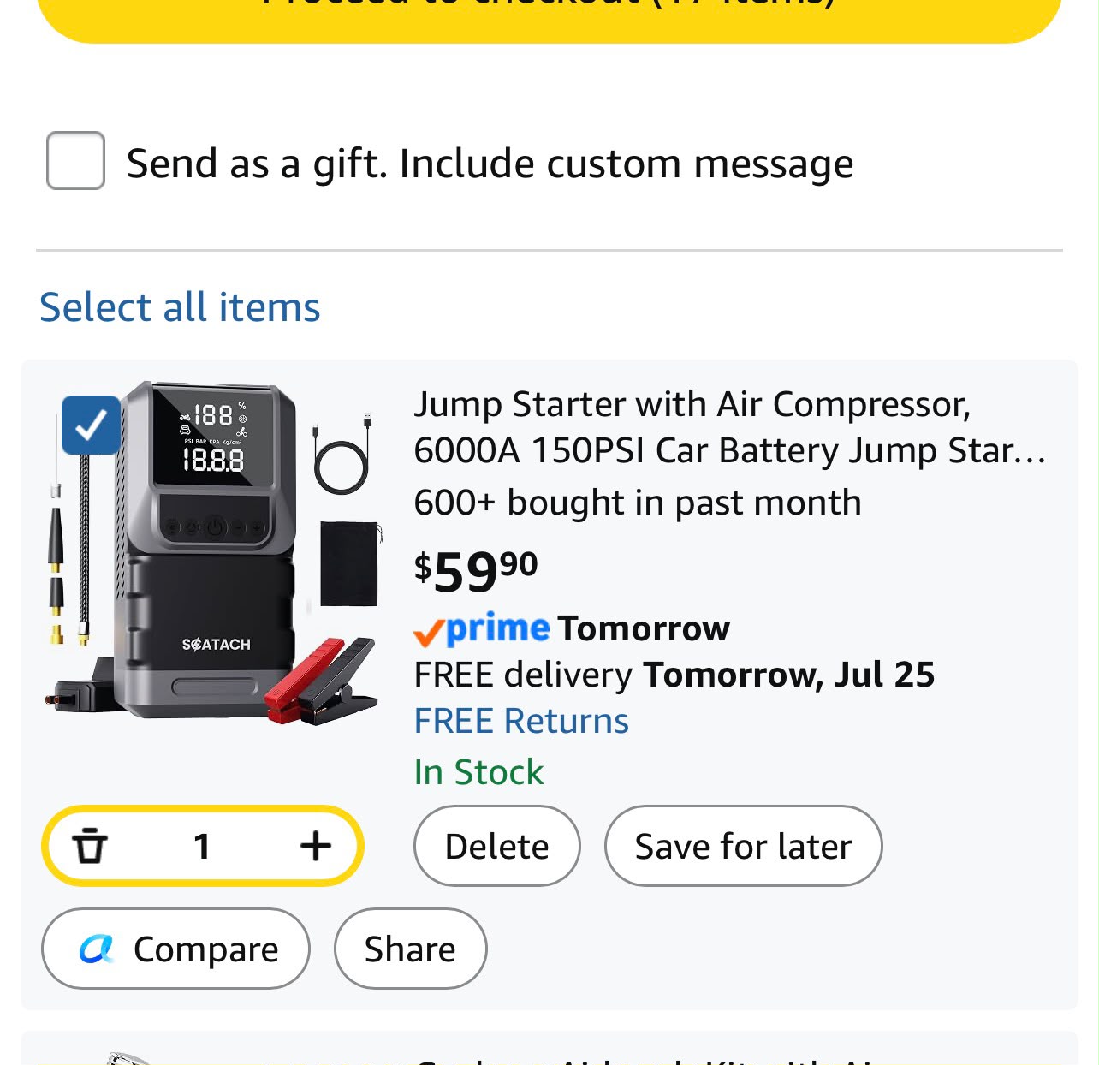Viewport: 1099px width, 1065px height.
Task: Open the jump starter product image
Action: point(214,552)
